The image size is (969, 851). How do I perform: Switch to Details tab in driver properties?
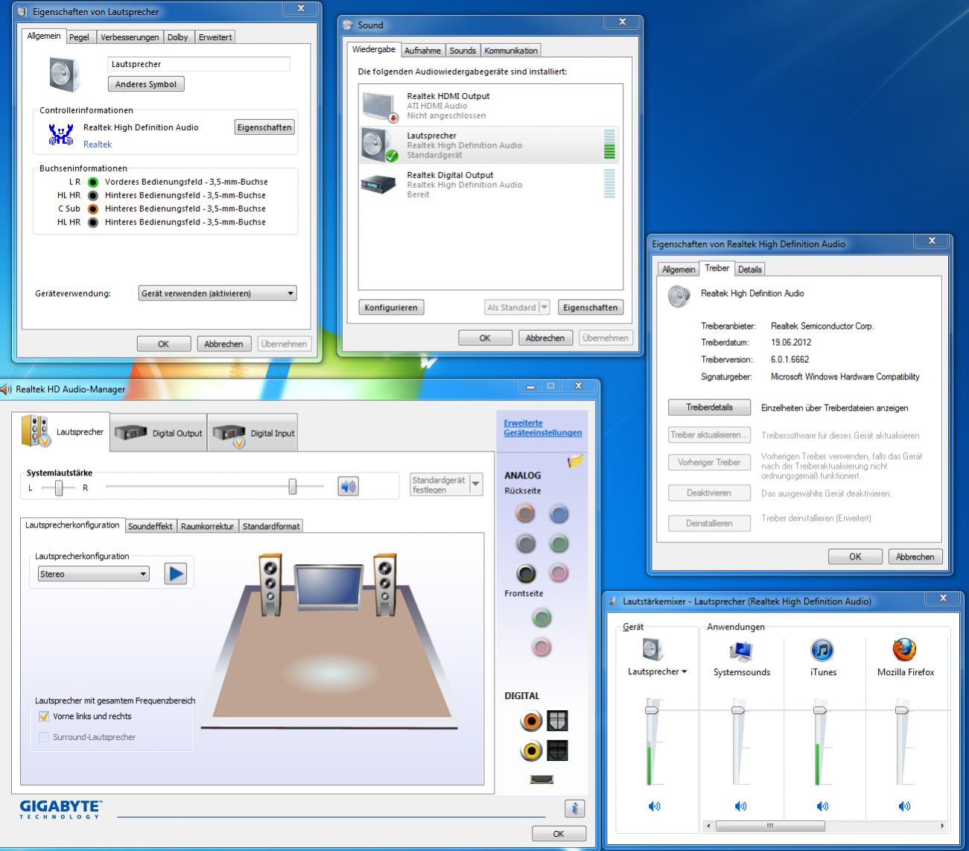click(x=750, y=270)
